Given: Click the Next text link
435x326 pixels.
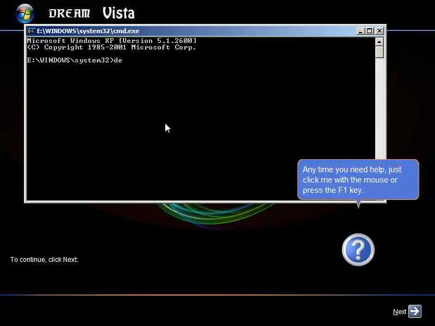Looking at the screenshot, I should point(400,312).
